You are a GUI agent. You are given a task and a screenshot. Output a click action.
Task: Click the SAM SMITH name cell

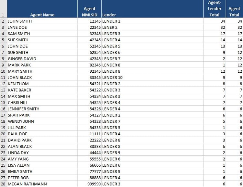pos(42,34)
